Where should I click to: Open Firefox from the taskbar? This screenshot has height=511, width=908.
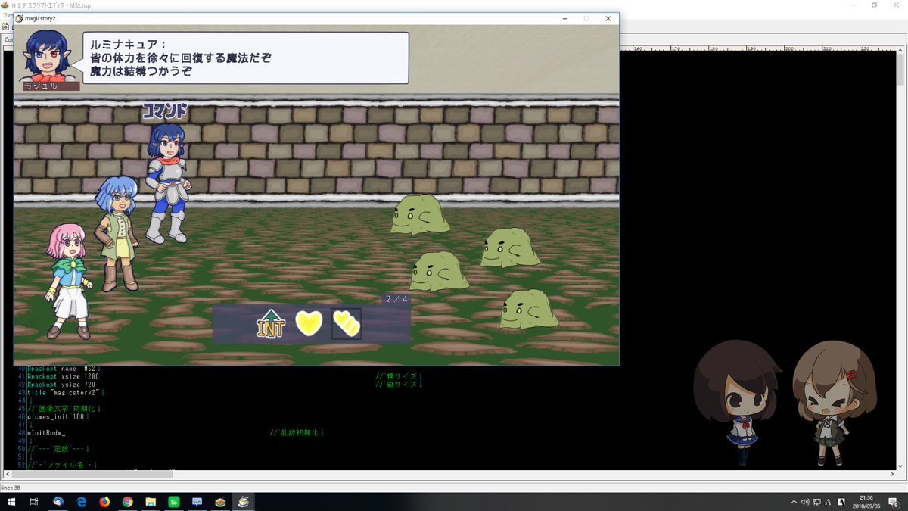tap(104, 502)
